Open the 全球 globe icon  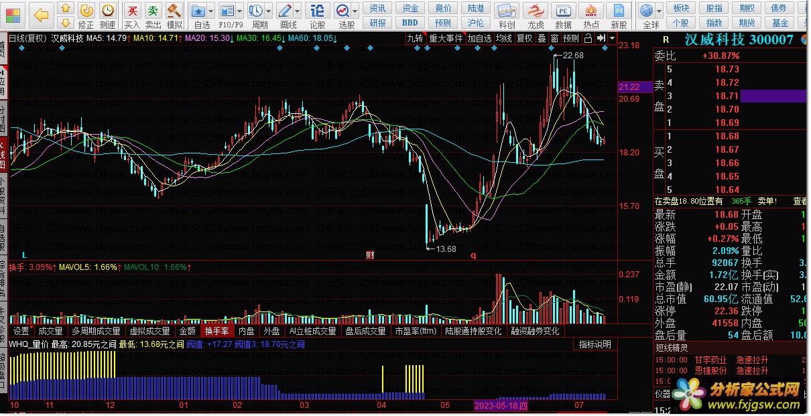(647, 11)
